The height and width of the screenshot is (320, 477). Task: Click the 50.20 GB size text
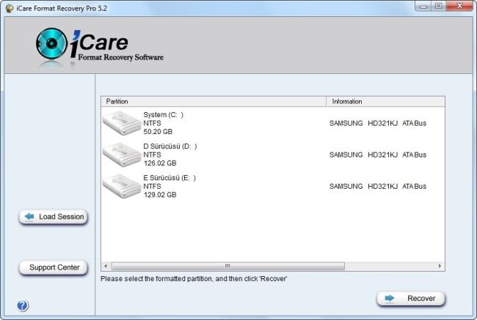click(158, 132)
